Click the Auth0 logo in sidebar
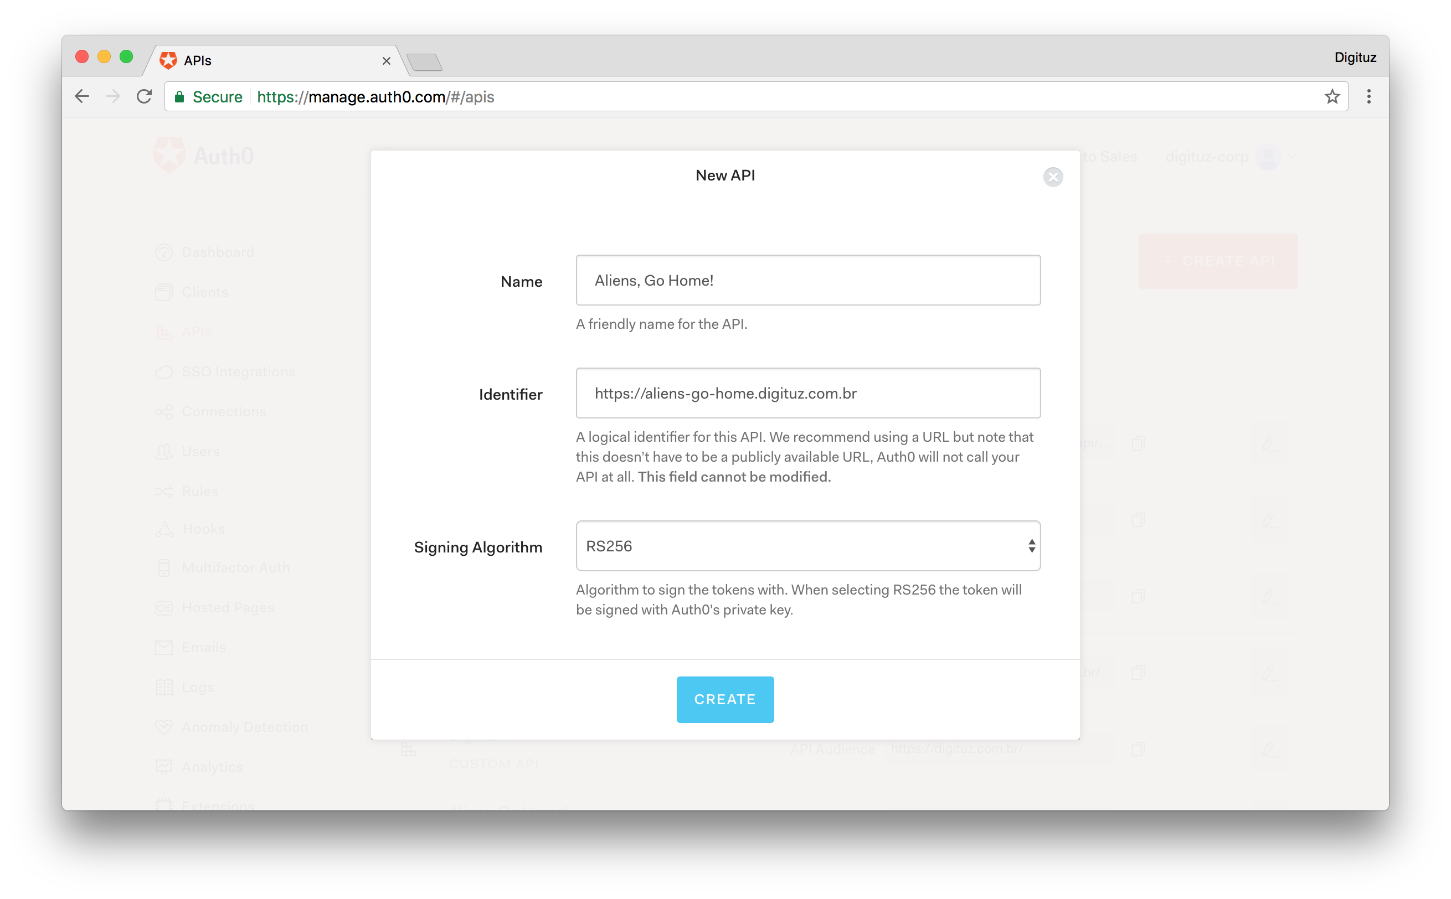Viewport: 1451px width, 899px height. pos(169,156)
